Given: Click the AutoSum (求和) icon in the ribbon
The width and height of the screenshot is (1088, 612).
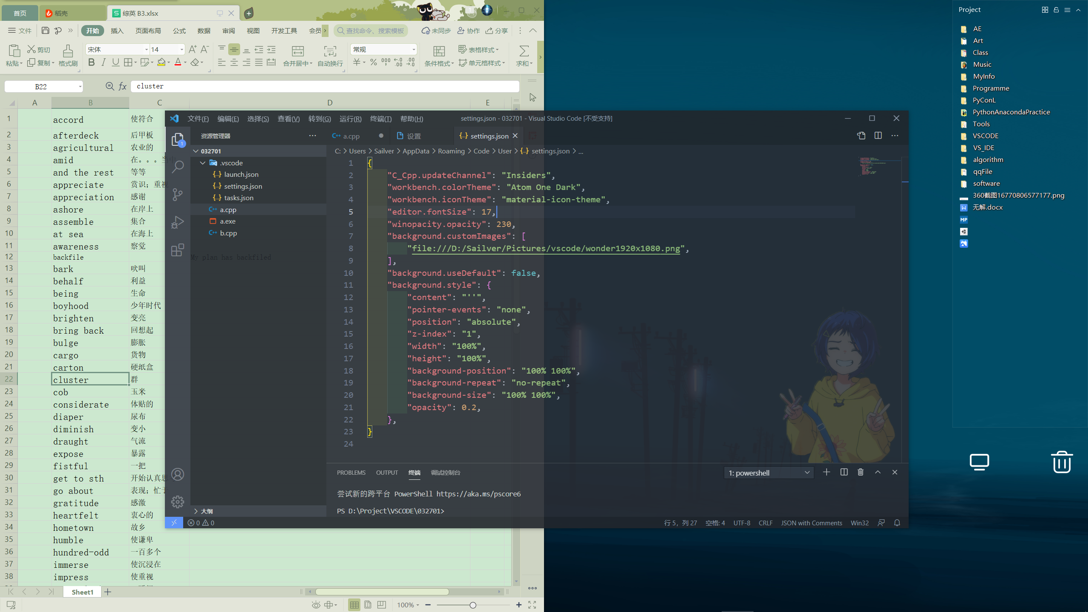Looking at the screenshot, I should [524, 51].
